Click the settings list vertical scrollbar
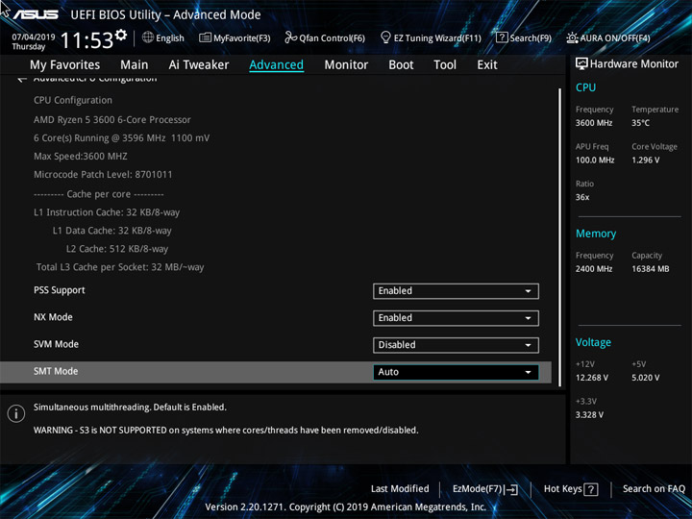 coord(560,237)
